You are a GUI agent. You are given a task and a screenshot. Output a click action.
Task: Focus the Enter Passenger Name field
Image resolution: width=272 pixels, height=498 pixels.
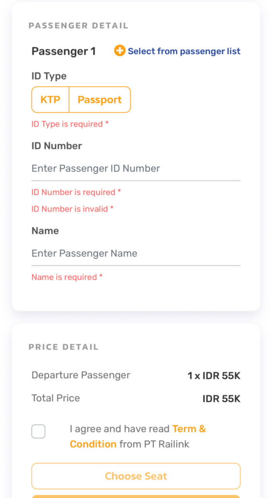(x=136, y=253)
